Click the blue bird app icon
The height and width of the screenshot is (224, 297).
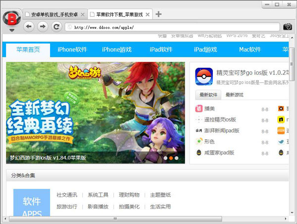point(281,142)
